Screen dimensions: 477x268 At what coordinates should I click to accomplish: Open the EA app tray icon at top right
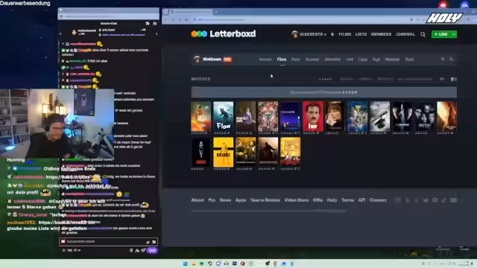click(x=464, y=5)
